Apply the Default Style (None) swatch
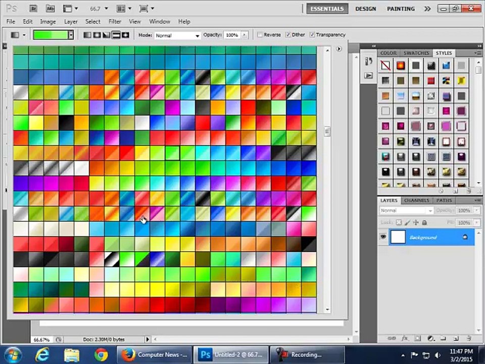Viewport: 485px width, 364px height. point(385,66)
